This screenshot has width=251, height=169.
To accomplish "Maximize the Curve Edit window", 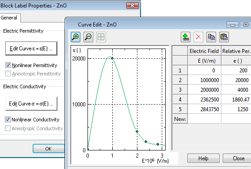I will 245,25.
